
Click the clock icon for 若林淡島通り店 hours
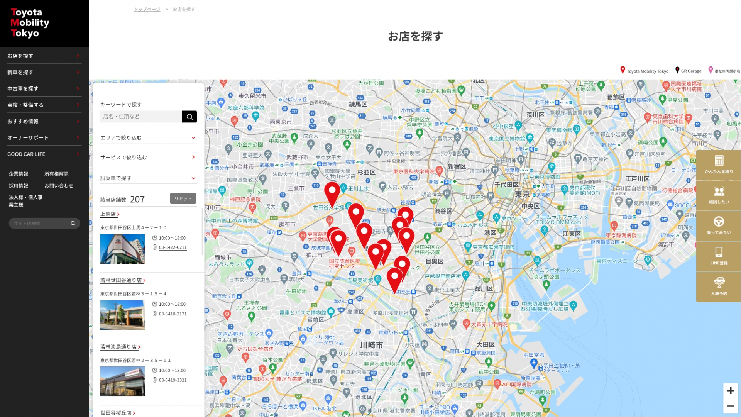pyautogui.click(x=154, y=371)
